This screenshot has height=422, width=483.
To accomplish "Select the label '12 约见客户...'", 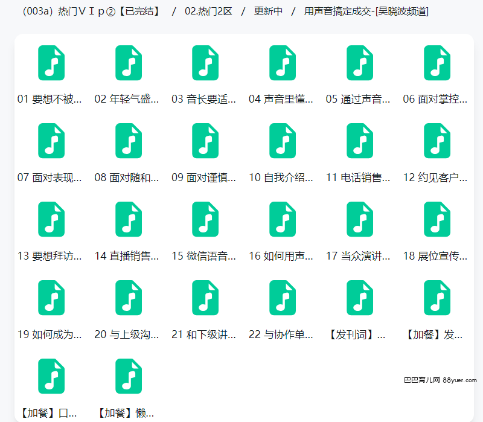I will tap(435, 177).
